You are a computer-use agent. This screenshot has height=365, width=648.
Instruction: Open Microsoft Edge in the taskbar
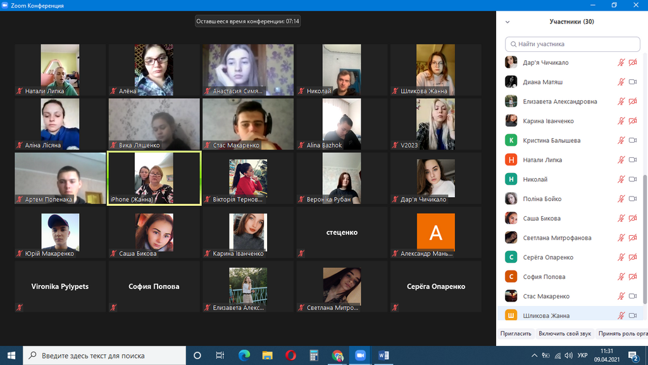244,355
